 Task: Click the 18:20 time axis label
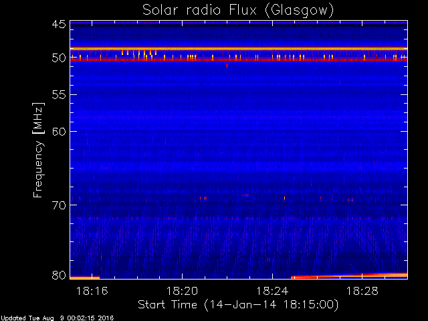pyautogui.click(x=182, y=291)
